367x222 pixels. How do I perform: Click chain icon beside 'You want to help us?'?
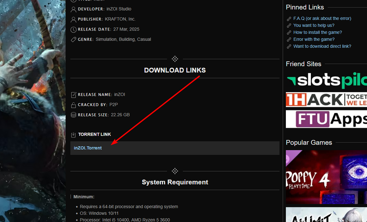pyautogui.click(x=289, y=25)
